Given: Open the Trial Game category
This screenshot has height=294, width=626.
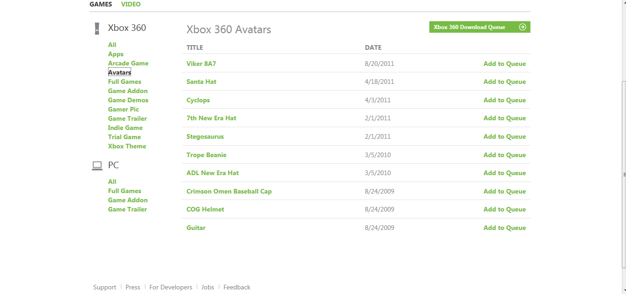Looking at the screenshot, I should click(x=124, y=137).
